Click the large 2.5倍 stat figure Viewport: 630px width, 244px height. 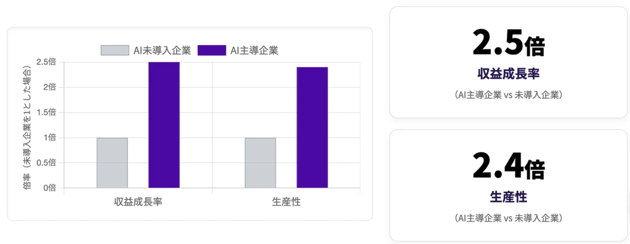coord(508,44)
